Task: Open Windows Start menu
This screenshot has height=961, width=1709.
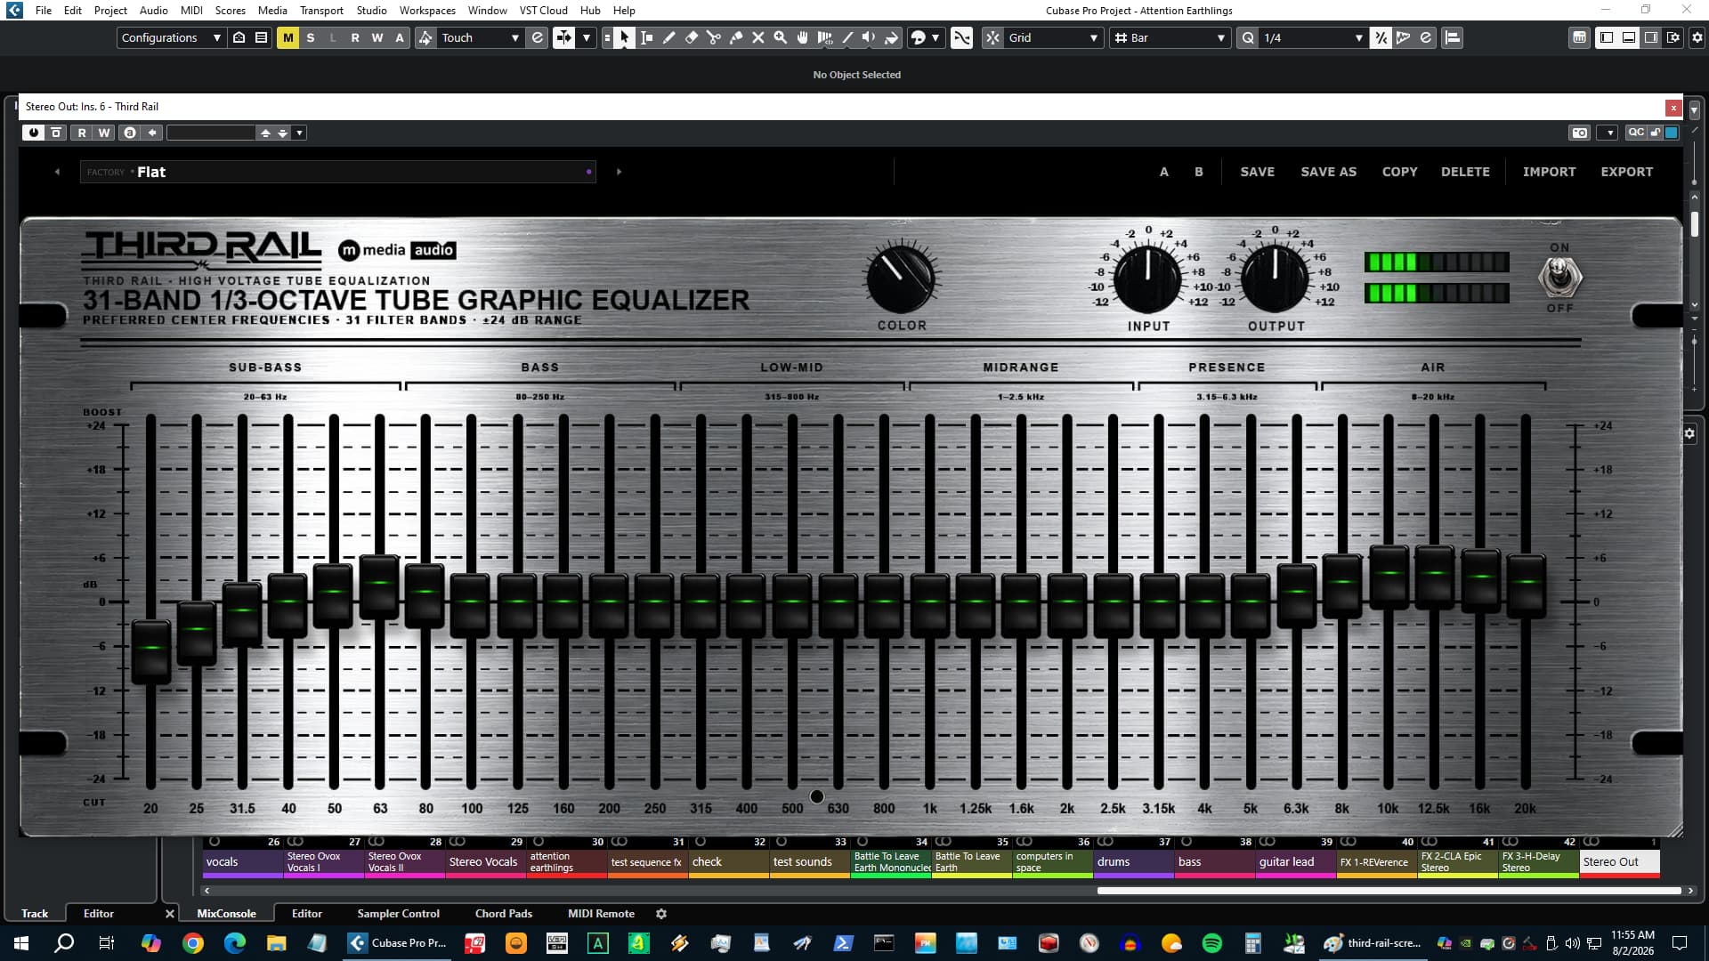Action: 21,943
